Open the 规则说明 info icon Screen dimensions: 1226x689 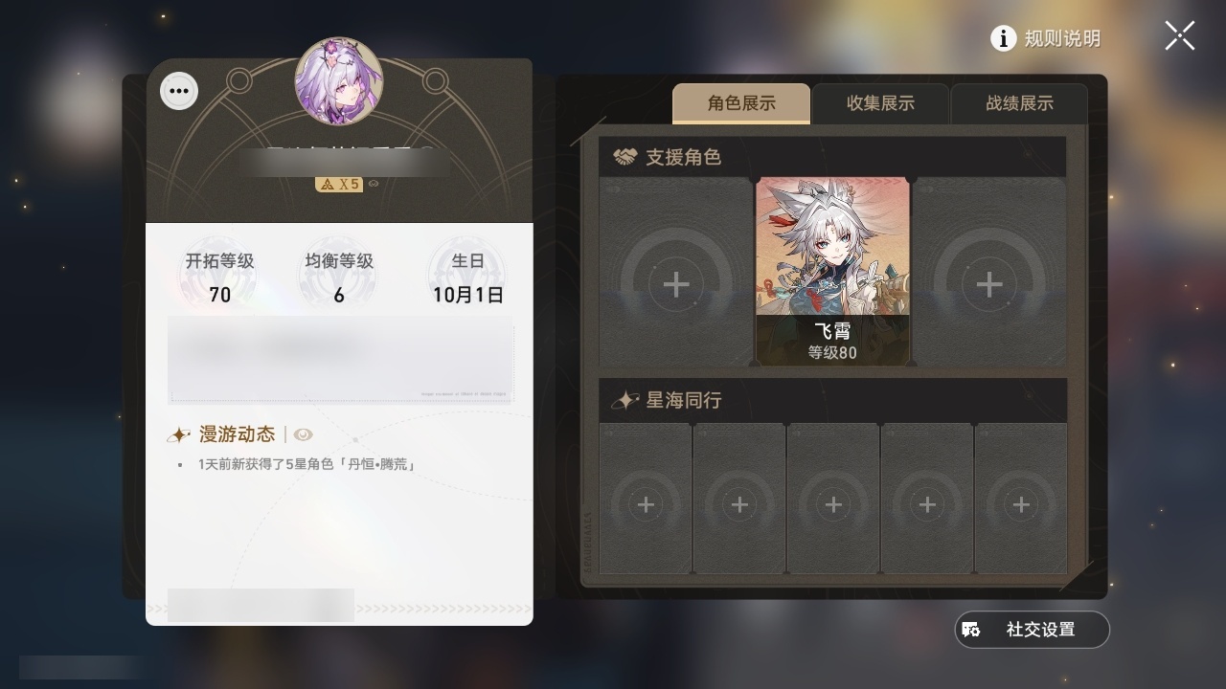[x=1003, y=38]
